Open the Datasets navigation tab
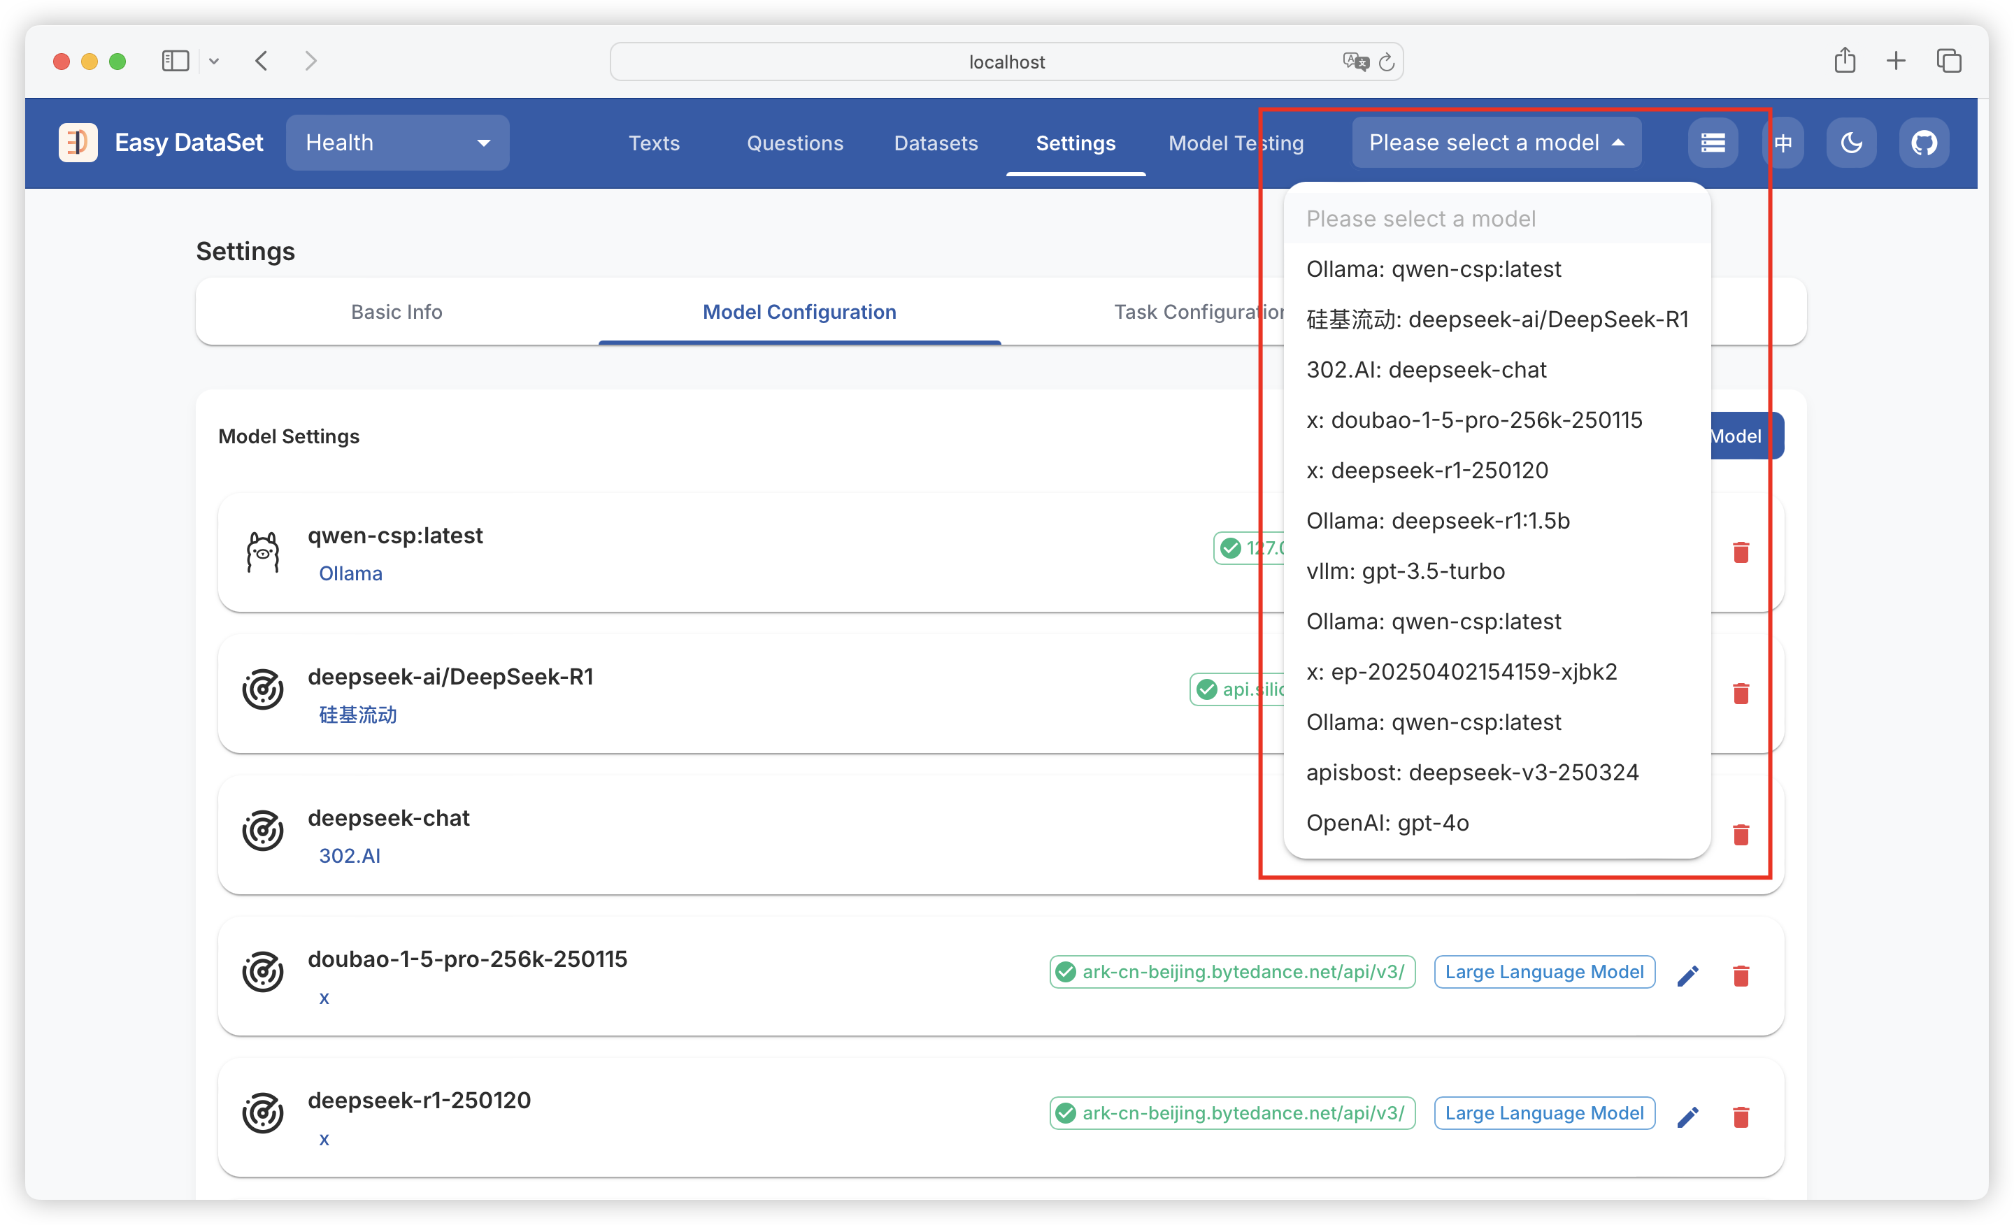This screenshot has width=2014, height=1225. (x=935, y=143)
